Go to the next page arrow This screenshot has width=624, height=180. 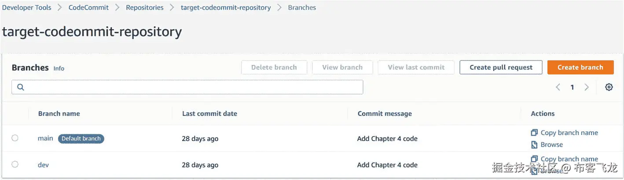(586, 87)
